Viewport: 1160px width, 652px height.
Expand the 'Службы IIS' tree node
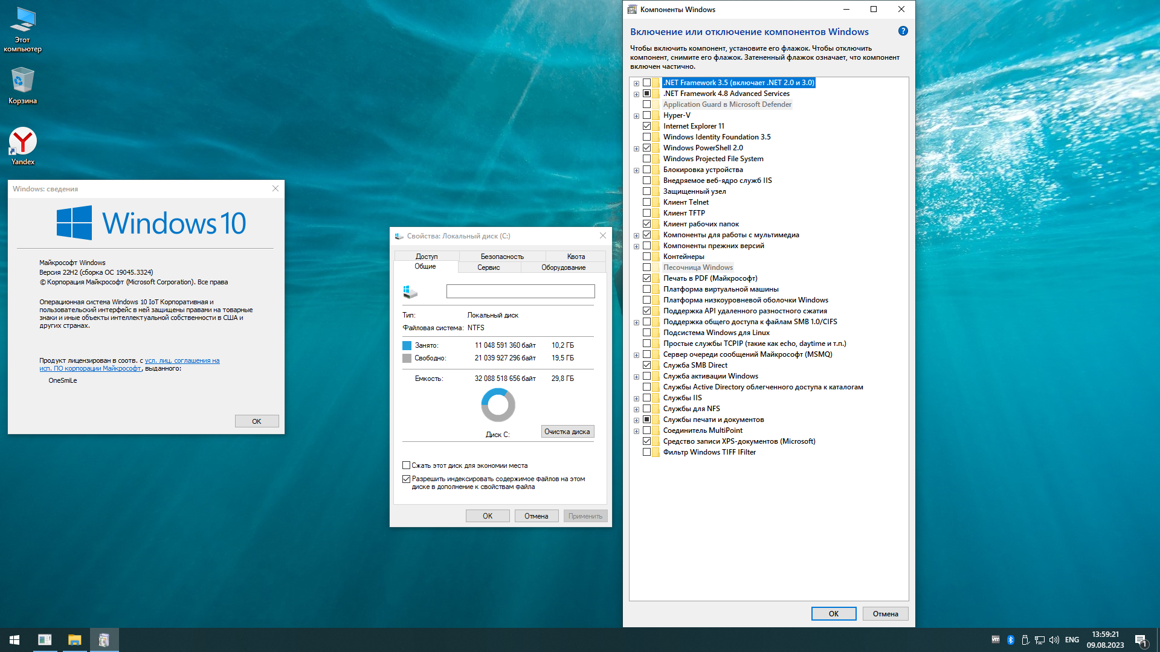[636, 398]
